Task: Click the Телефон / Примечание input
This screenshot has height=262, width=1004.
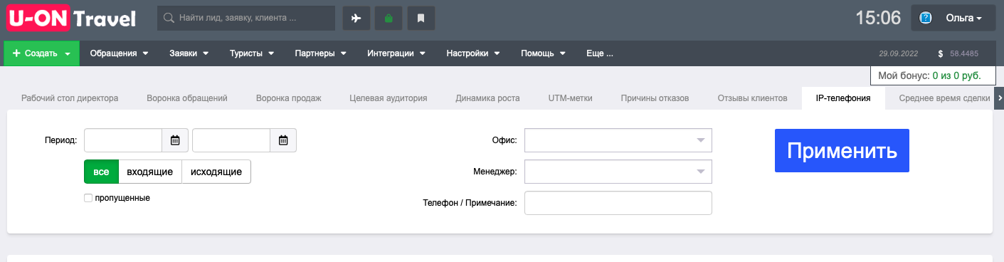Action: [618, 203]
